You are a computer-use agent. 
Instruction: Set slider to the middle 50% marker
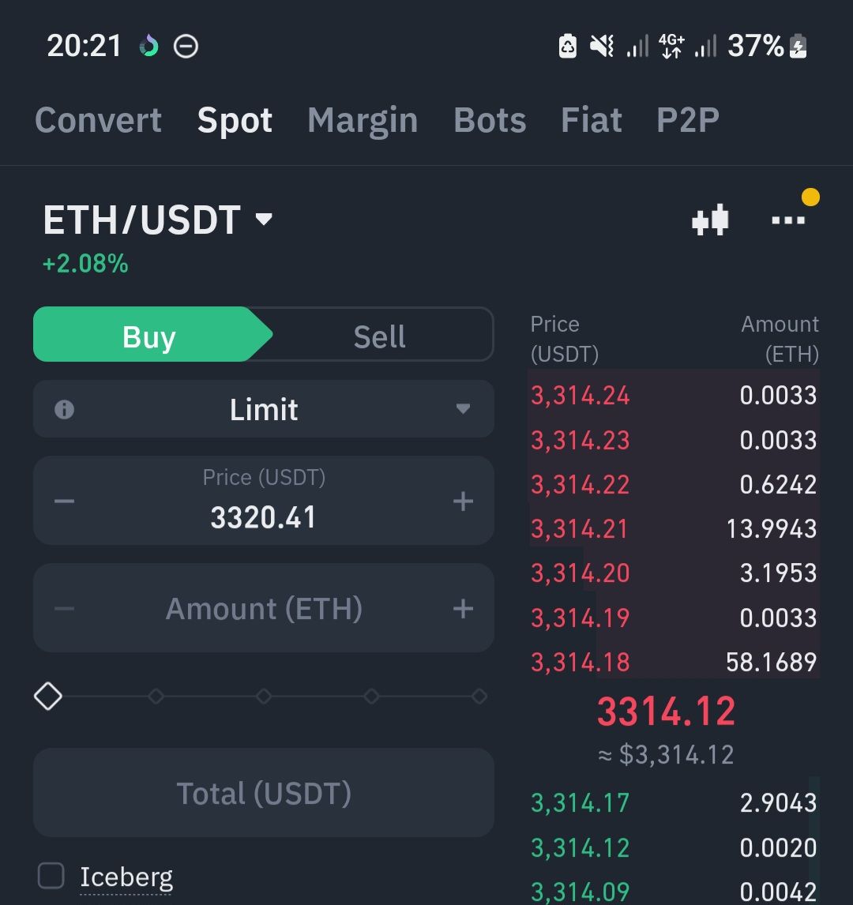[264, 696]
